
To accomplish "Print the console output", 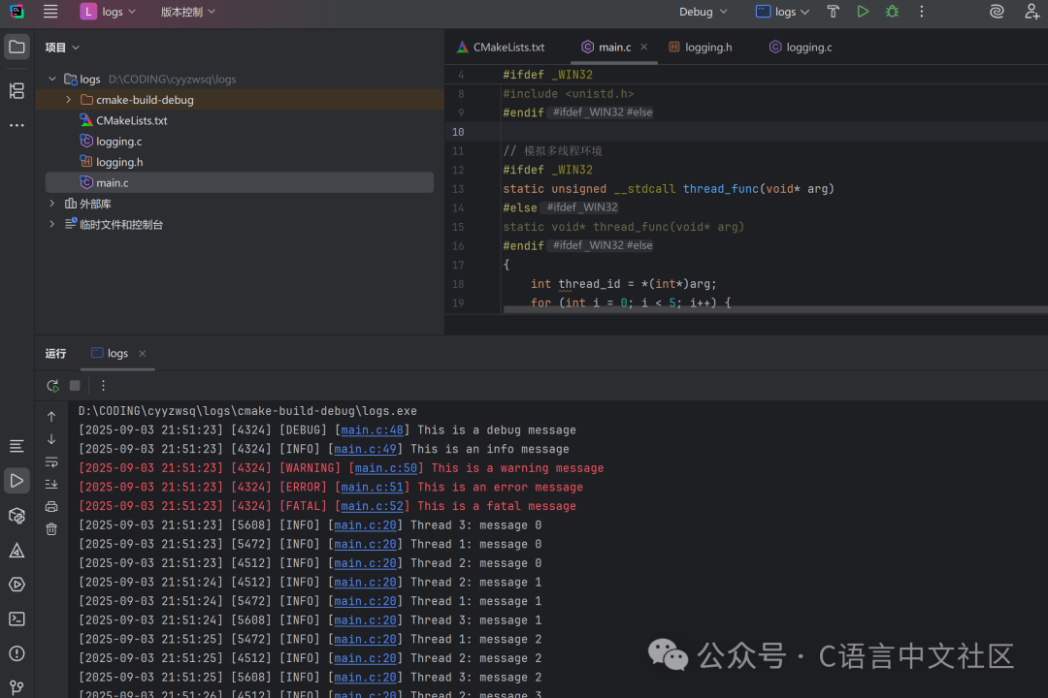I will (x=51, y=507).
